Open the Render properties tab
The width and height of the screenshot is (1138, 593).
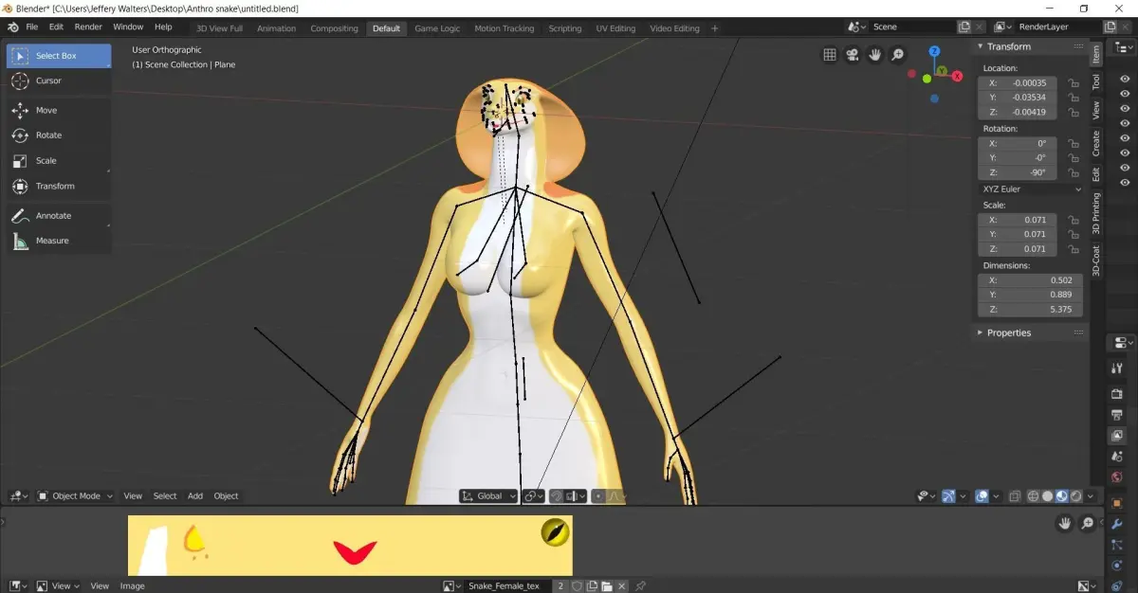pyautogui.click(x=1117, y=393)
